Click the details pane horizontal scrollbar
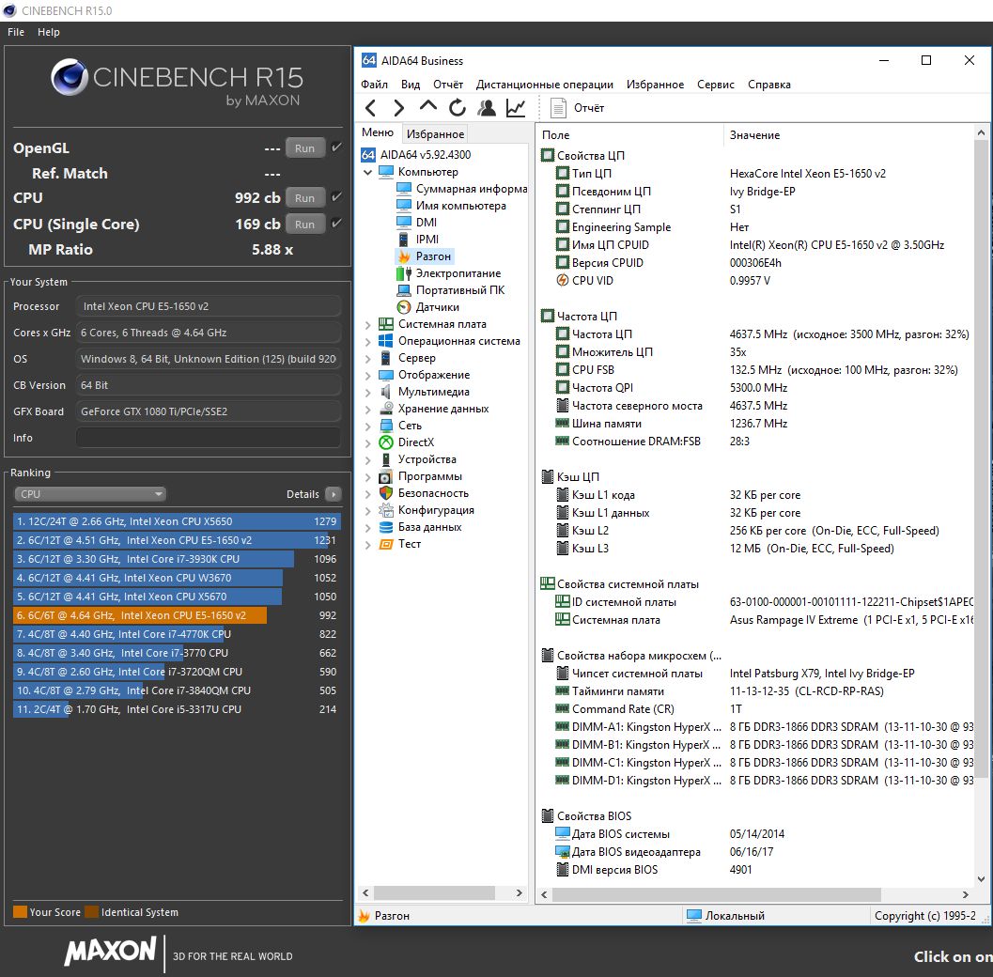 pyautogui.click(x=716, y=894)
